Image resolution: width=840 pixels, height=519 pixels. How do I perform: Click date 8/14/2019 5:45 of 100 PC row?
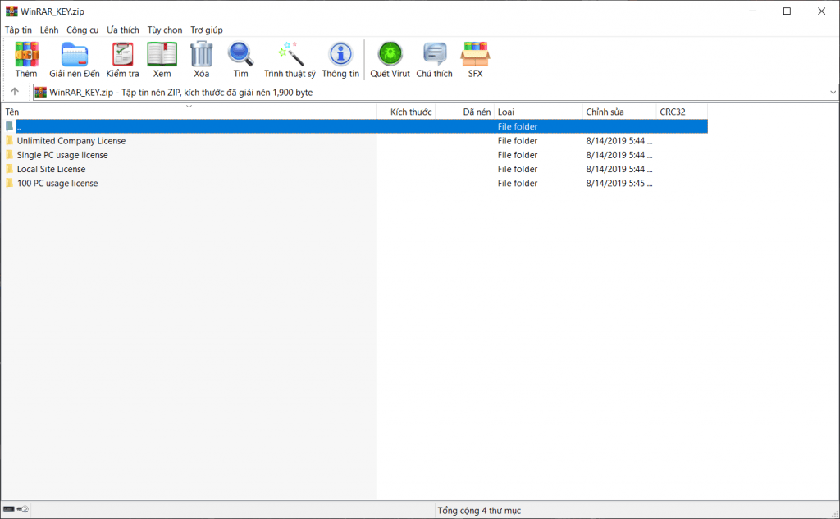[x=619, y=183]
